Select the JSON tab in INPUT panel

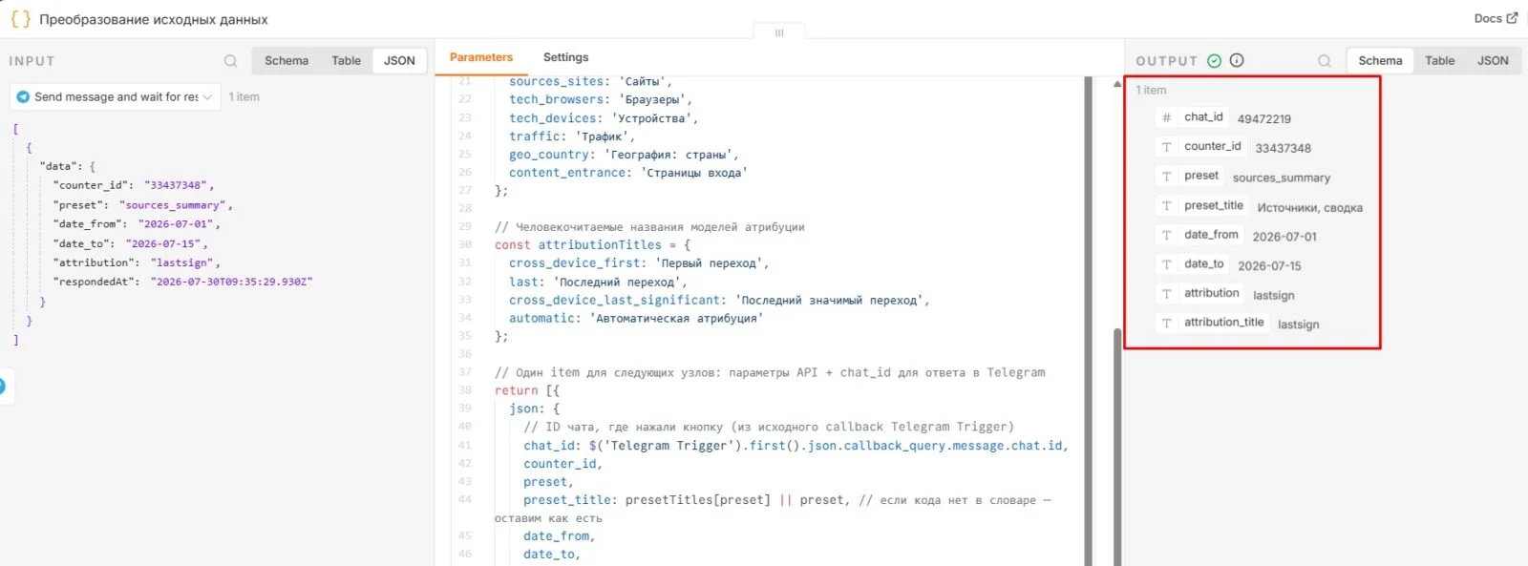399,61
